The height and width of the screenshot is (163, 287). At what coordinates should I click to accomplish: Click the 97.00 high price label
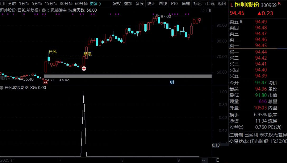[x=166, y=16]
